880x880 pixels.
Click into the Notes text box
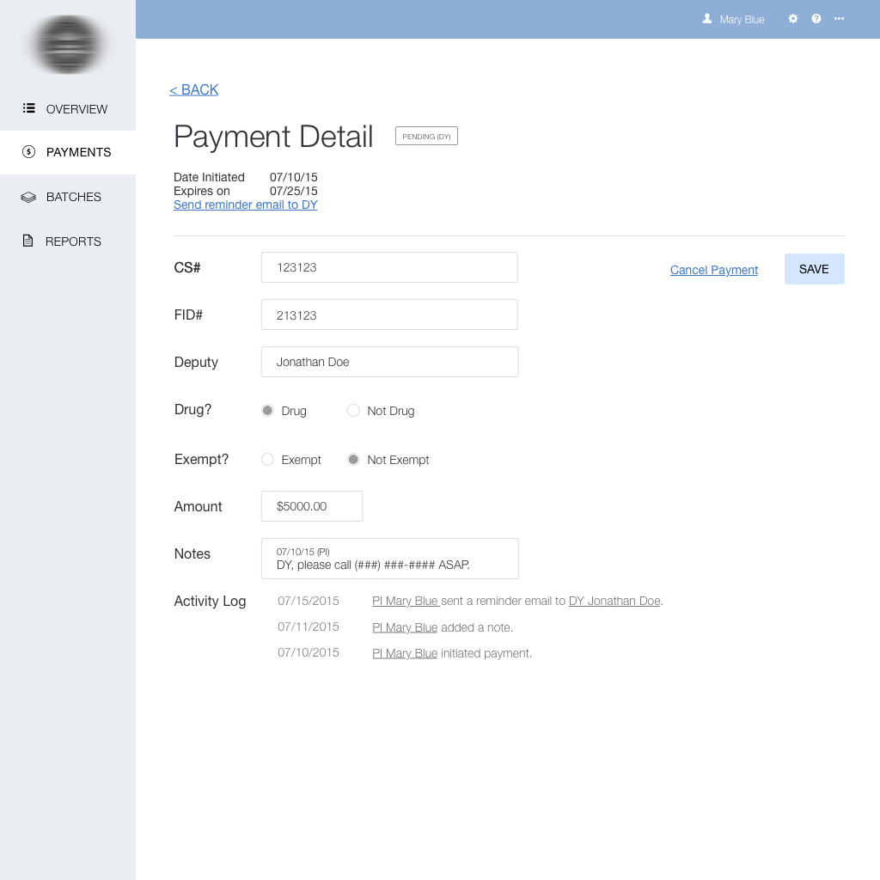[389, 559]
